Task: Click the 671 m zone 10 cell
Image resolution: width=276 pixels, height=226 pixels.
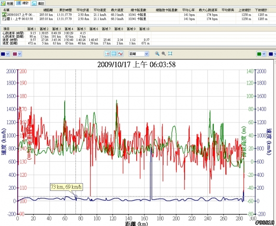Action: coord(145,43)
